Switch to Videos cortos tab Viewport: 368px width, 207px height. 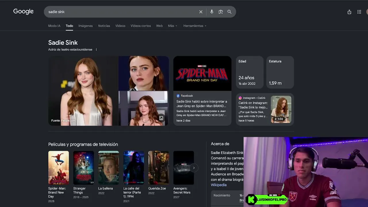point(141,26)
